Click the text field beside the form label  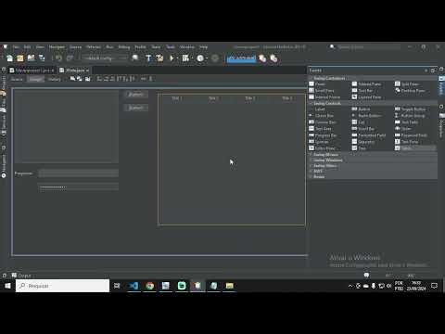coord(78,173)
